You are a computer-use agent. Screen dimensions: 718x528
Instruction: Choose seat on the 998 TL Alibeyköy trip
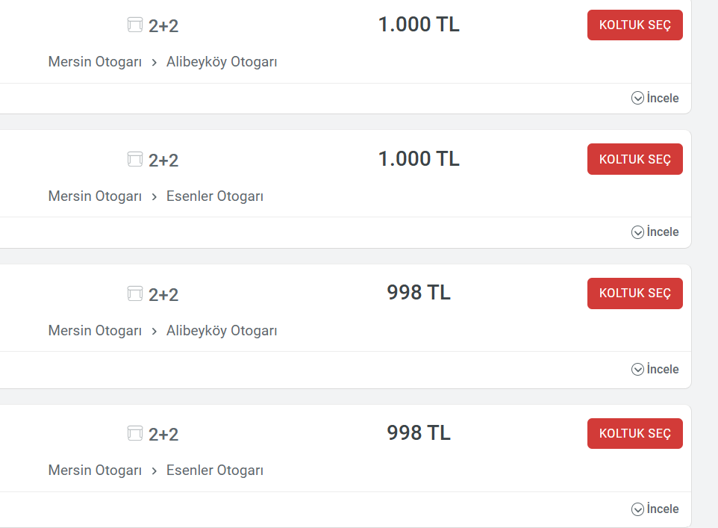coord(634,293)
